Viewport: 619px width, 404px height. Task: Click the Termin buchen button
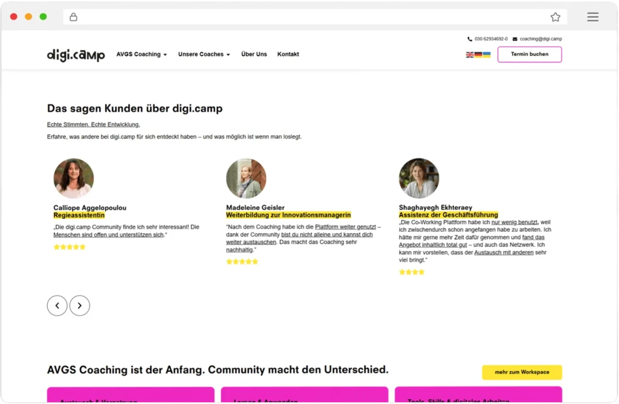coord(530,54)
